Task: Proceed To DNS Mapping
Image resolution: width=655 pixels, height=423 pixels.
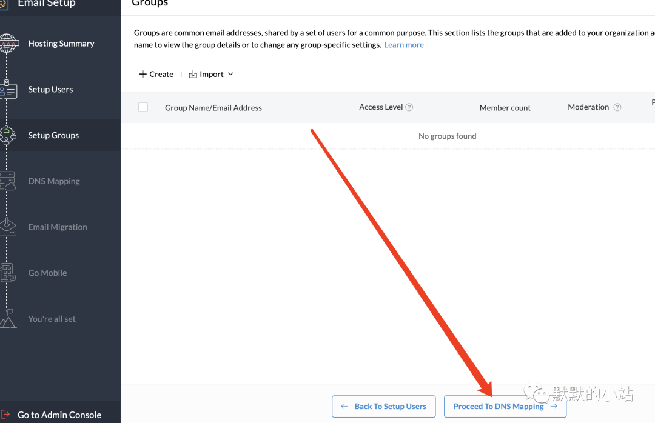Action: [x=505, y=406]
